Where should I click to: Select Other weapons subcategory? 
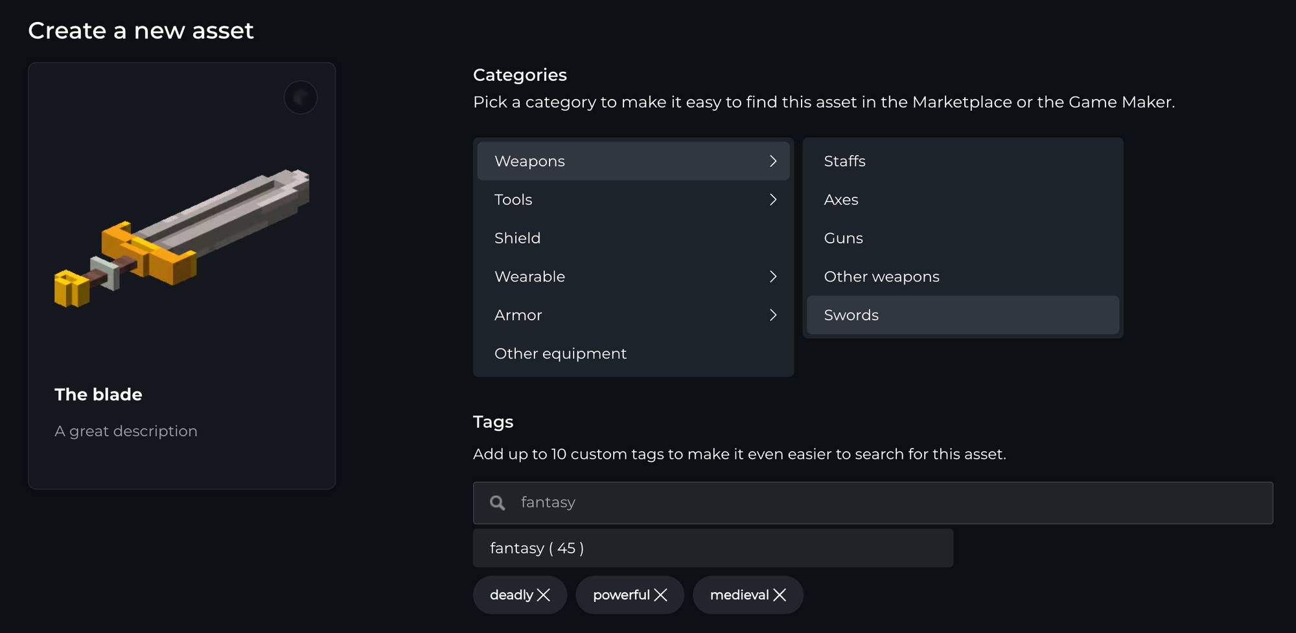coord(881,276)
